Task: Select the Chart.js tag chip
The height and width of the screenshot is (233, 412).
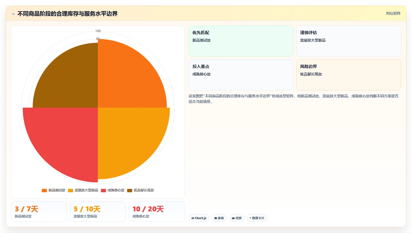Action: [x=199, y=218]
